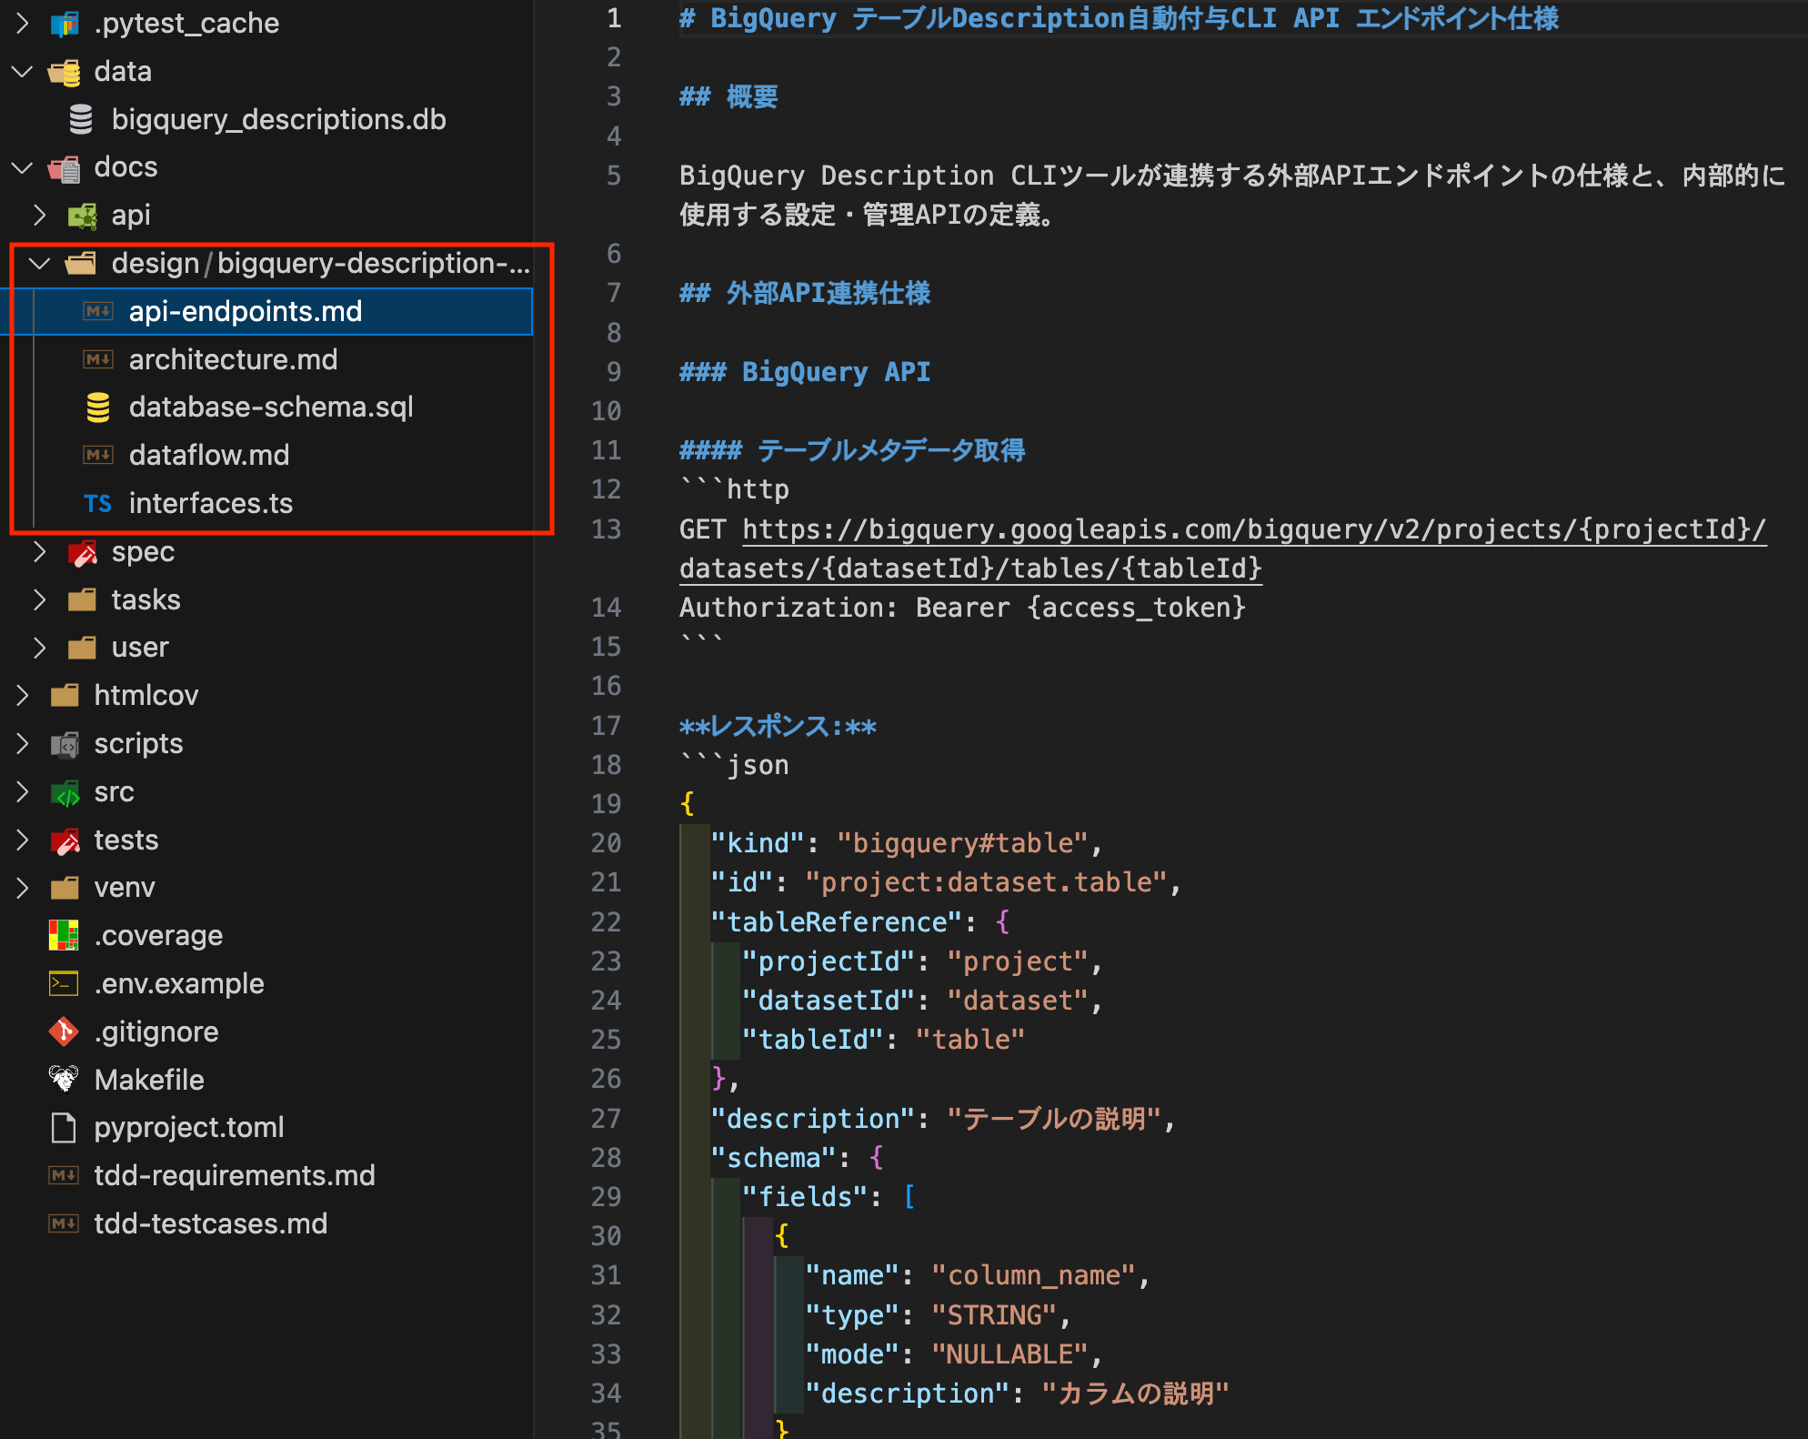Click the spec folder icon

pyautogui.click(x=83, y=551)
